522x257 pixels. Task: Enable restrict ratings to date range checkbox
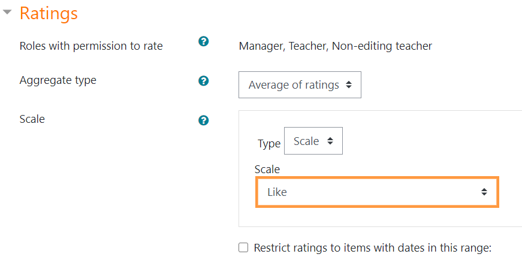point(243,247)
